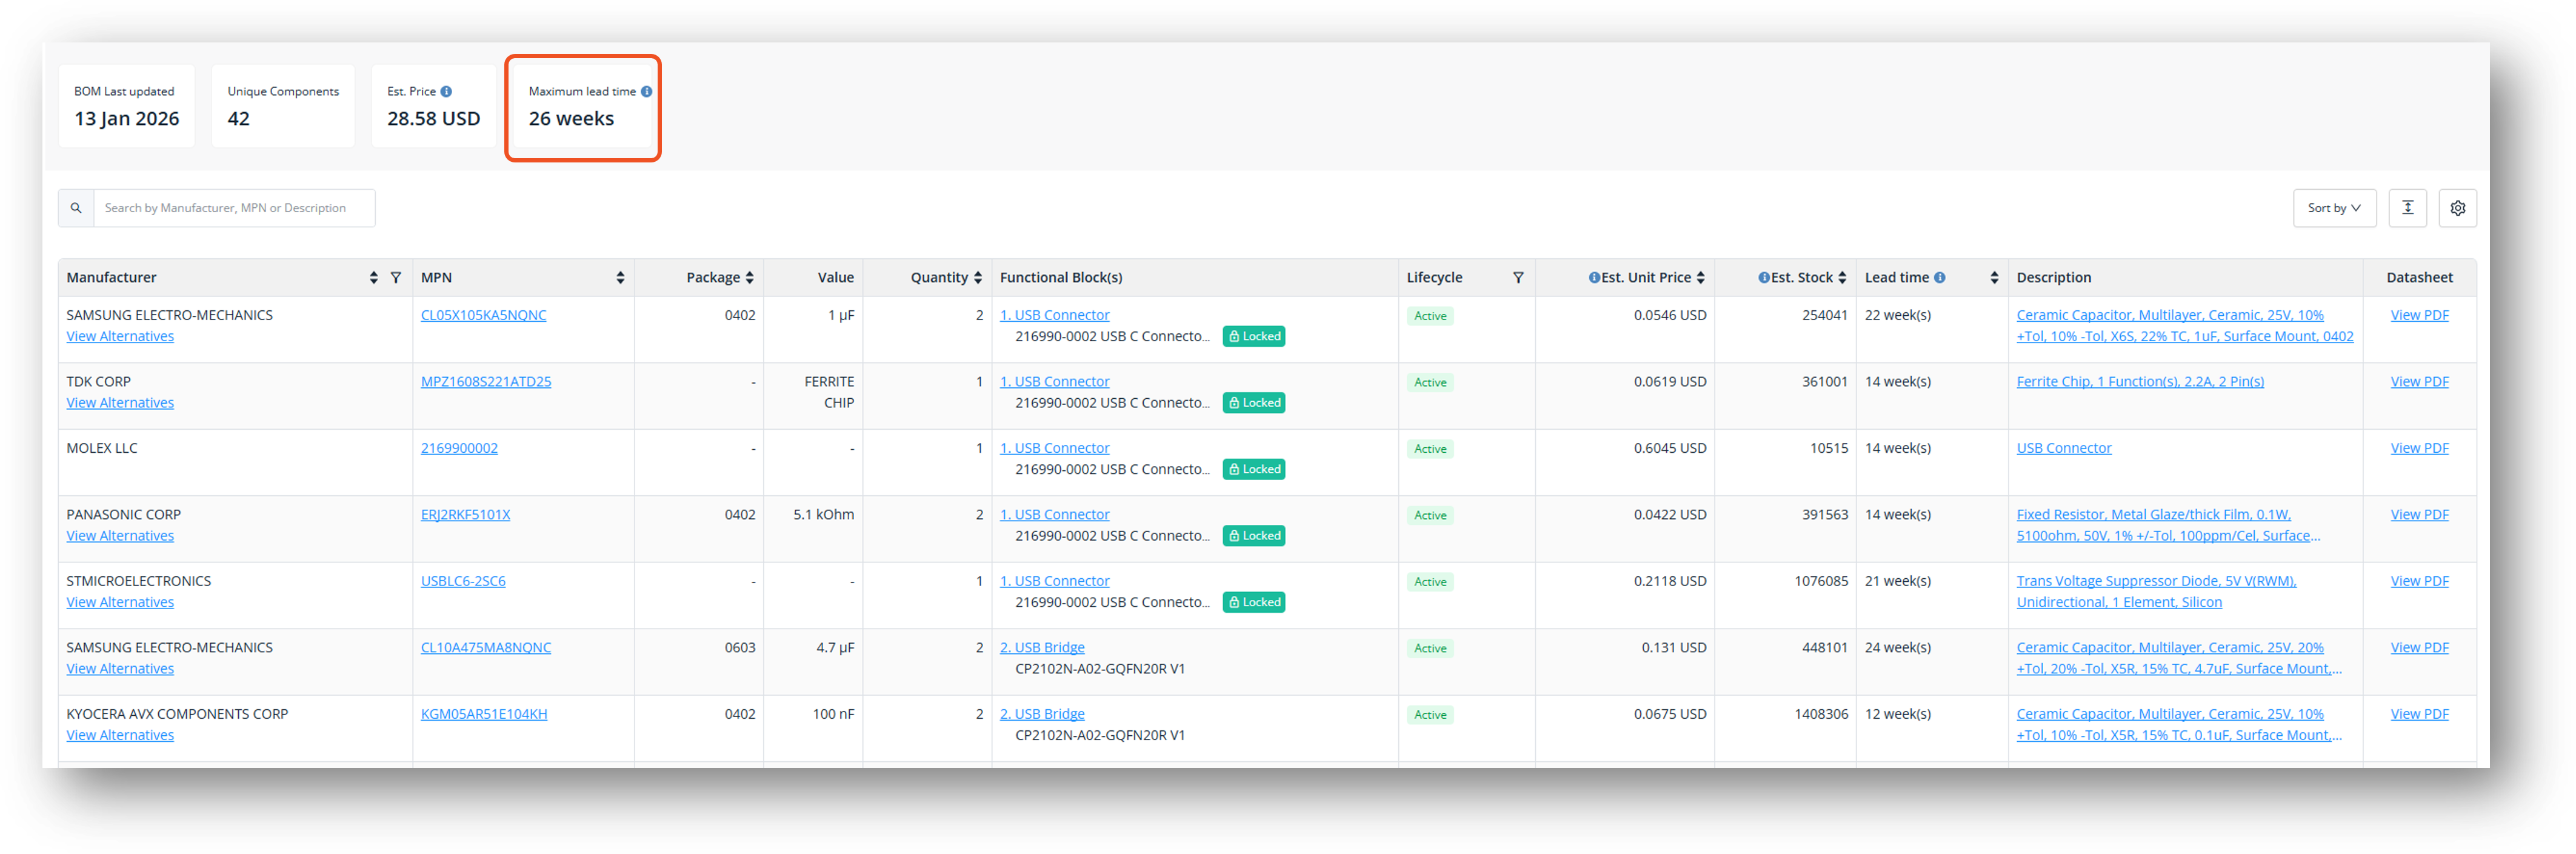Click the Lead time column info icon
This screenshot has width=2576, height=854.
[1939, 278]
